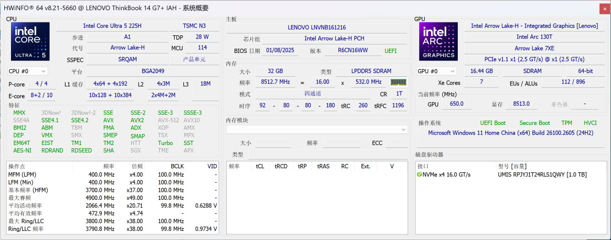
Task: Click the AVX2 feature flag
Action: (x=137, y=120)
